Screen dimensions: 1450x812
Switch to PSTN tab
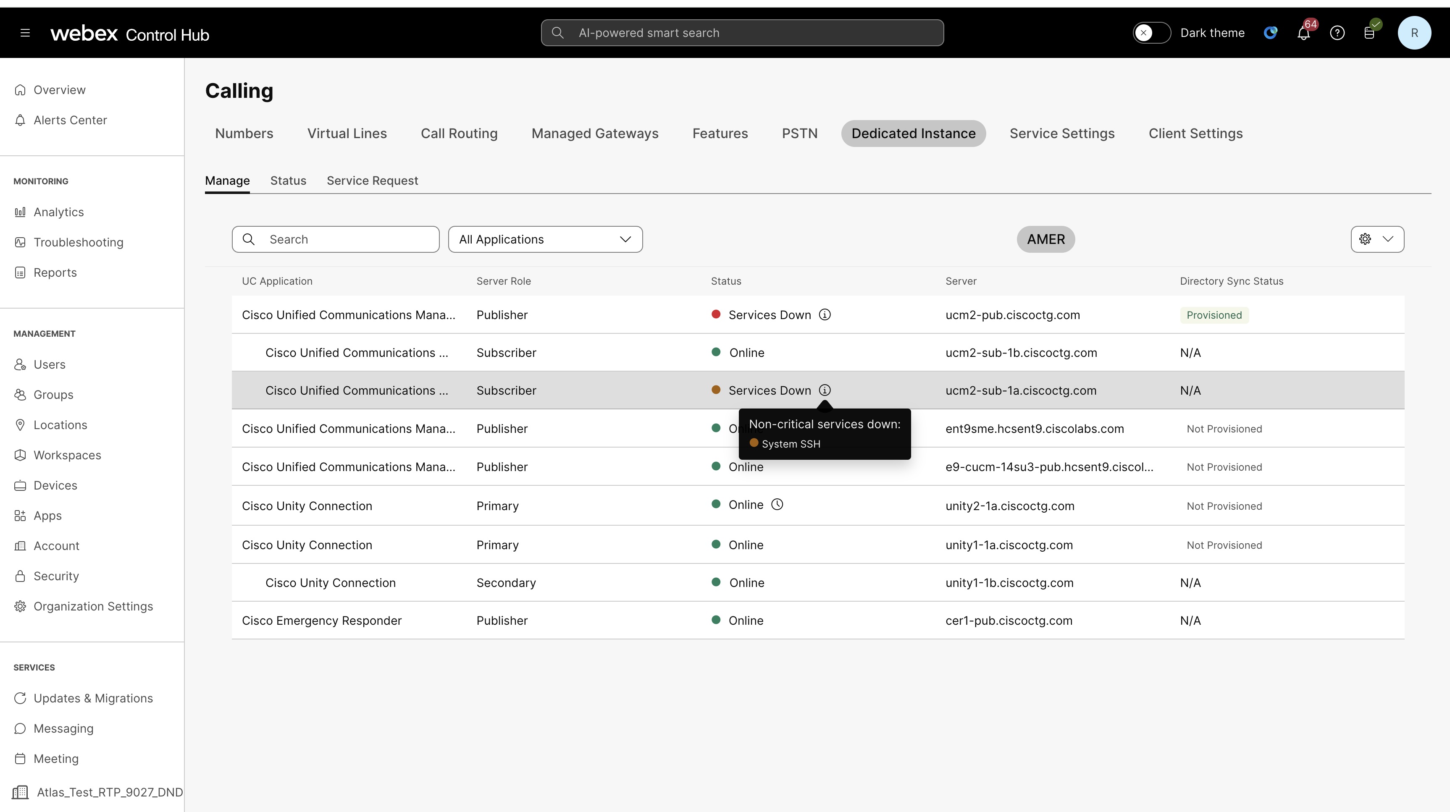799,134
